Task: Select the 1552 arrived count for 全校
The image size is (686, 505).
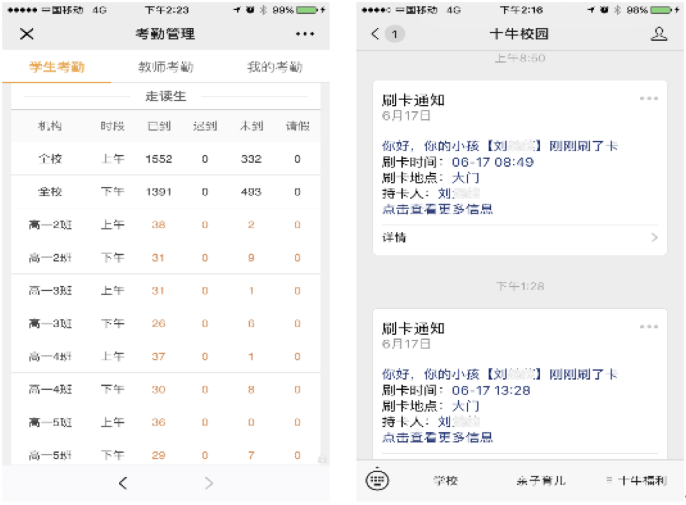Action: (159, 159)
